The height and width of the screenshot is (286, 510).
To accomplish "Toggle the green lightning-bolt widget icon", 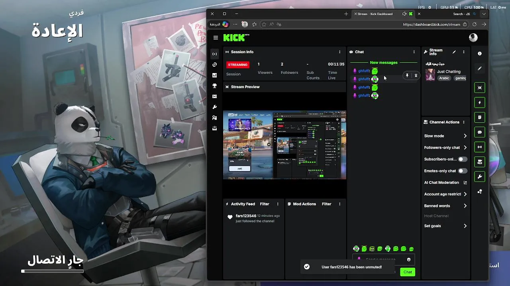I will coord(480,102).
